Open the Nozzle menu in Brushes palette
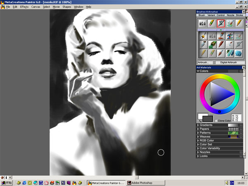The image size is (248, 186). tap(231, 15)
